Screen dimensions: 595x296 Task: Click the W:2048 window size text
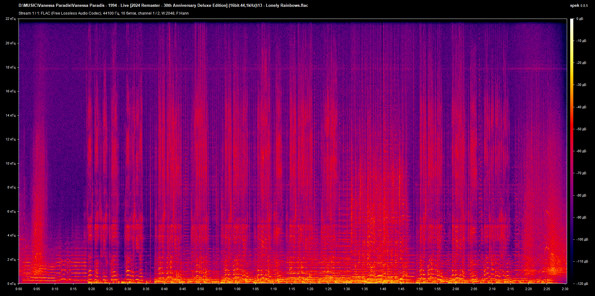click(167, 13)
